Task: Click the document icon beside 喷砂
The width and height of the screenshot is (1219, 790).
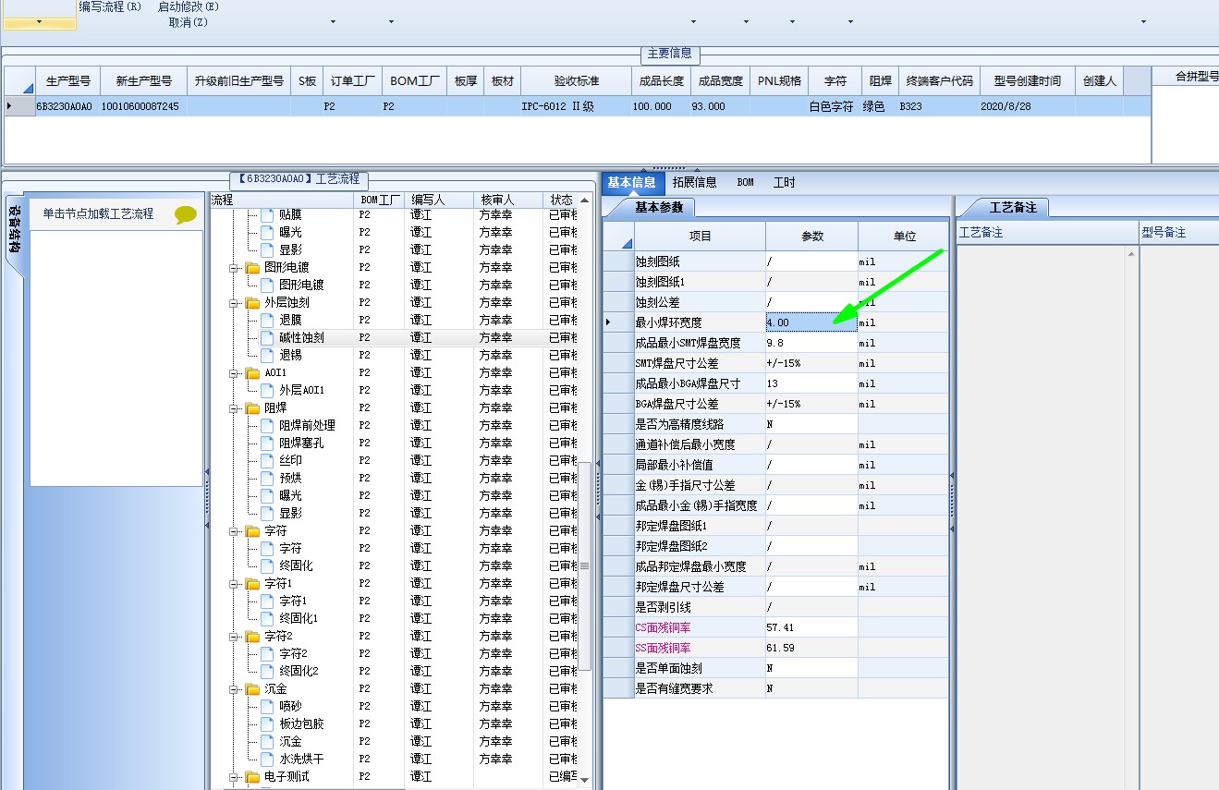Action: (x=267, y=707)
